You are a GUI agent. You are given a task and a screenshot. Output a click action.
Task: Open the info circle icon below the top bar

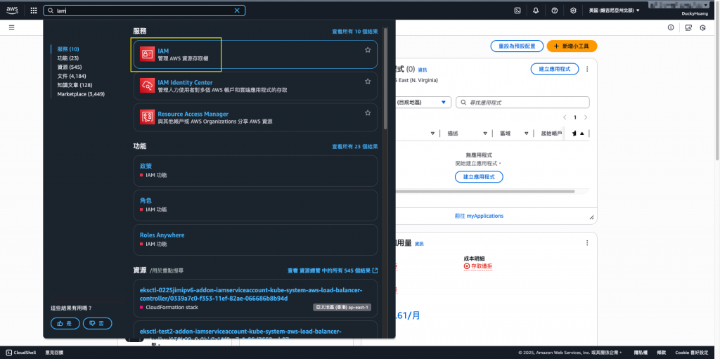(670, 27)
